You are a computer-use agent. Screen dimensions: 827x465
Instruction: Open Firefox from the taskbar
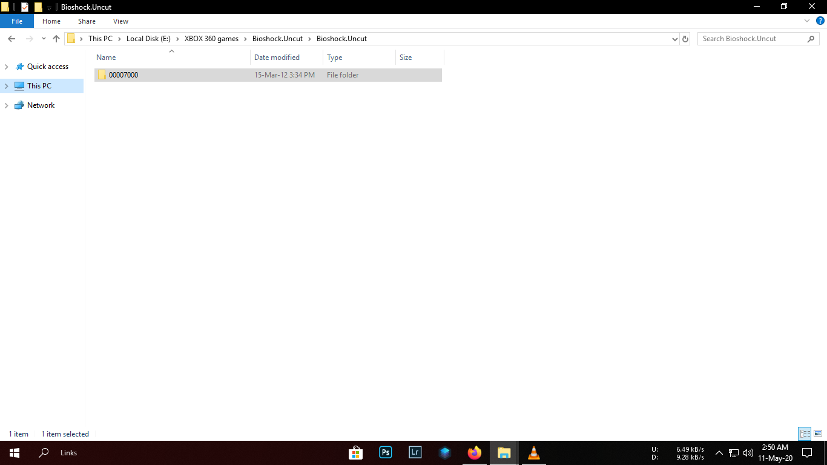[x=475, y=453]
